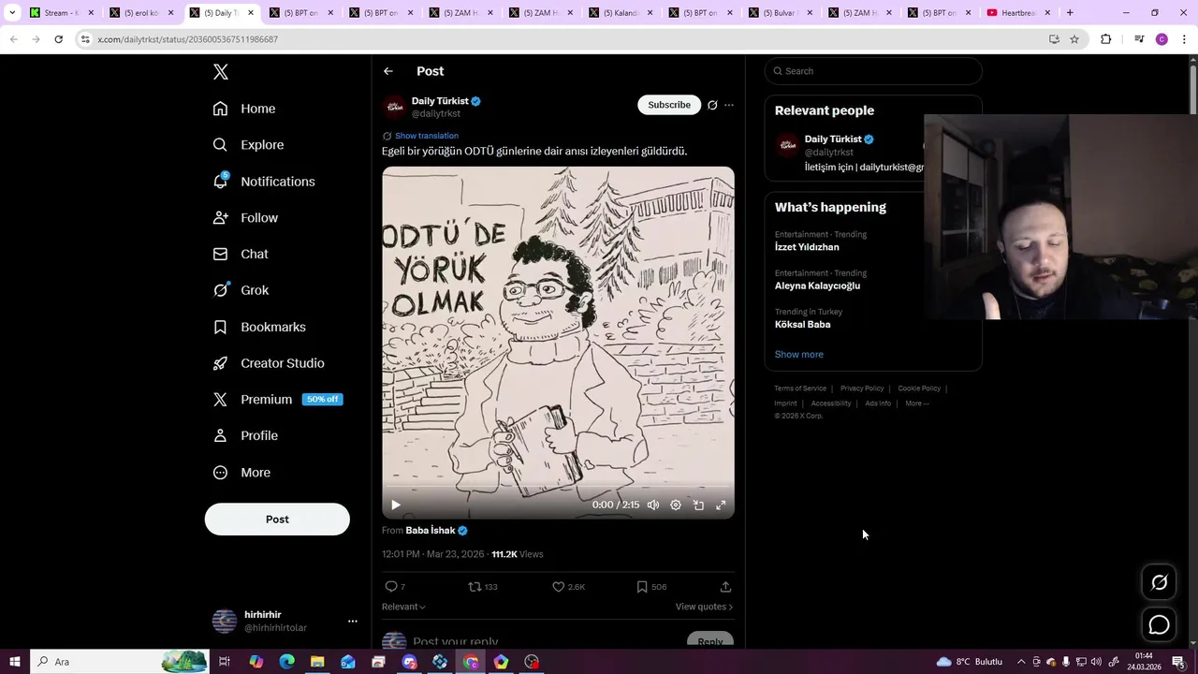Switch to the Heartbreak YouTube tab
Viewport: 1198px width, 674px height.
point(1019,13)
